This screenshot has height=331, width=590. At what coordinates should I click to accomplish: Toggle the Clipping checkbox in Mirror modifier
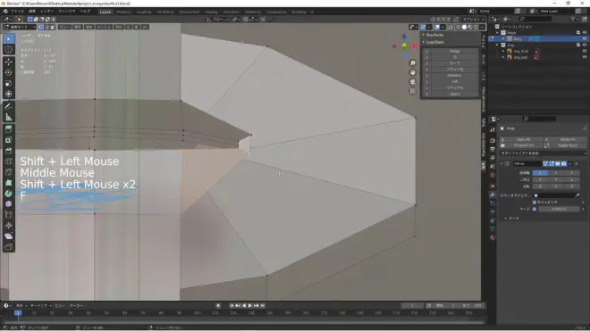(x=535, y=203)
